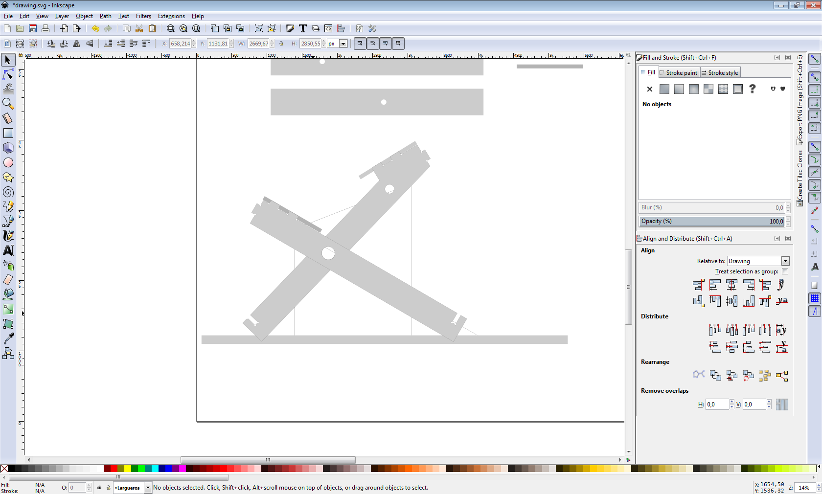The width and height of the screenshot is (822, 494).
Task: Open Export PNG Image side tab
Action: coord(800,100)
